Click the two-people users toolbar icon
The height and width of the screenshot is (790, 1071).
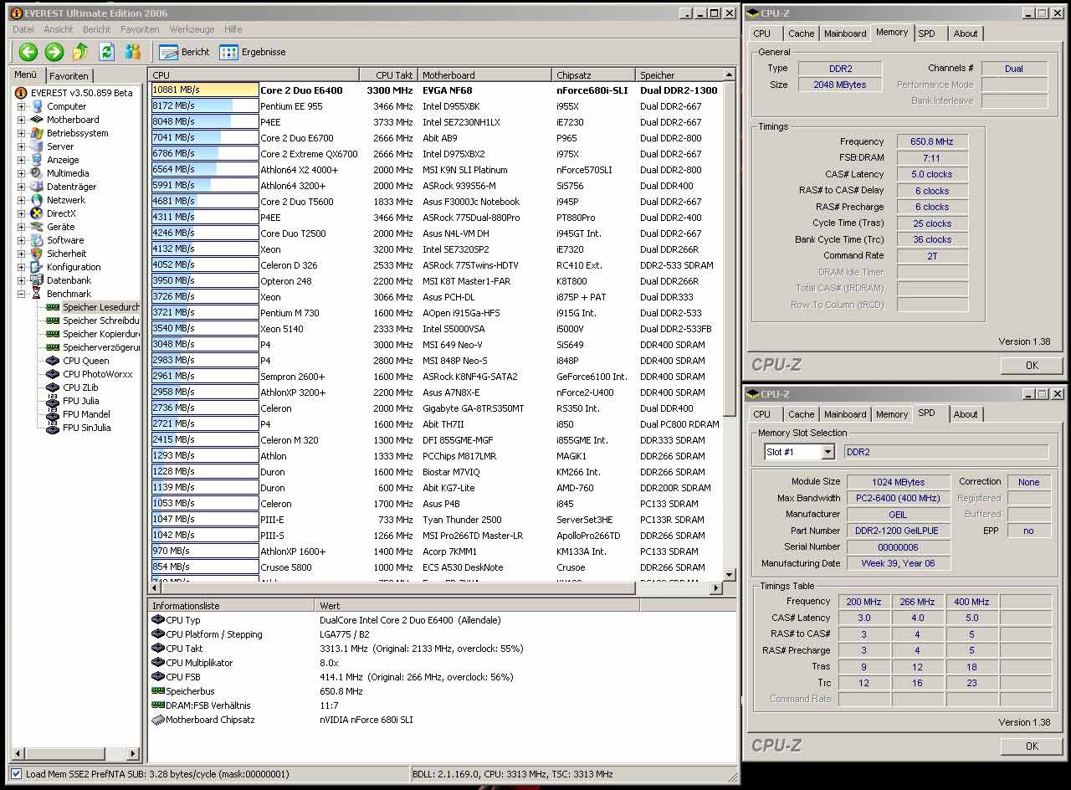click(133, 52)
